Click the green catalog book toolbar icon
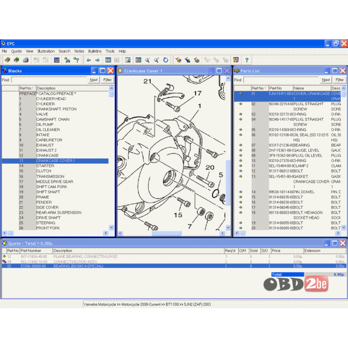The width and height of the screenshot is (348, 348). [17, 60]
